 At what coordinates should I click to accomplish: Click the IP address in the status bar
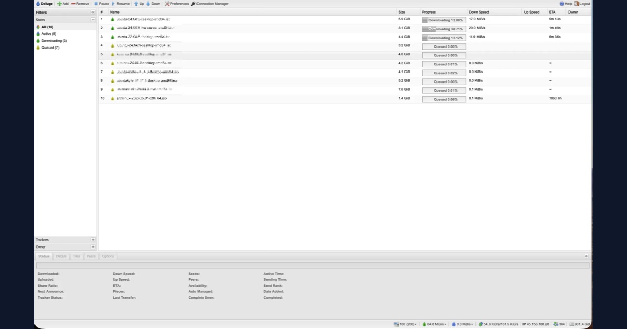536,324
